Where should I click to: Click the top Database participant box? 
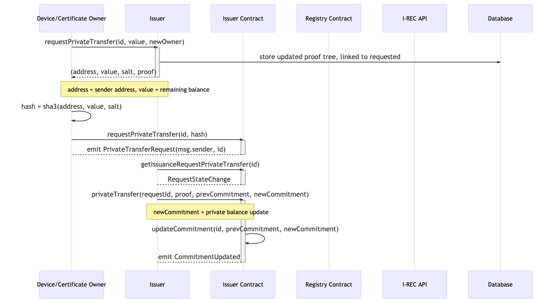coord(500,18)
